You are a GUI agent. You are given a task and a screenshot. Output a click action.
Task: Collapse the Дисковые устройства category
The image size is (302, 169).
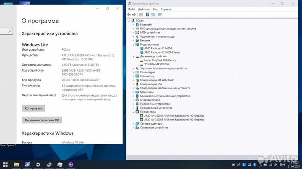[x=133, y=56]
